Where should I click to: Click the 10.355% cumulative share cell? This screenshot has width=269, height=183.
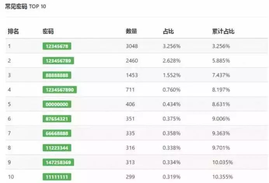(222, 177)
